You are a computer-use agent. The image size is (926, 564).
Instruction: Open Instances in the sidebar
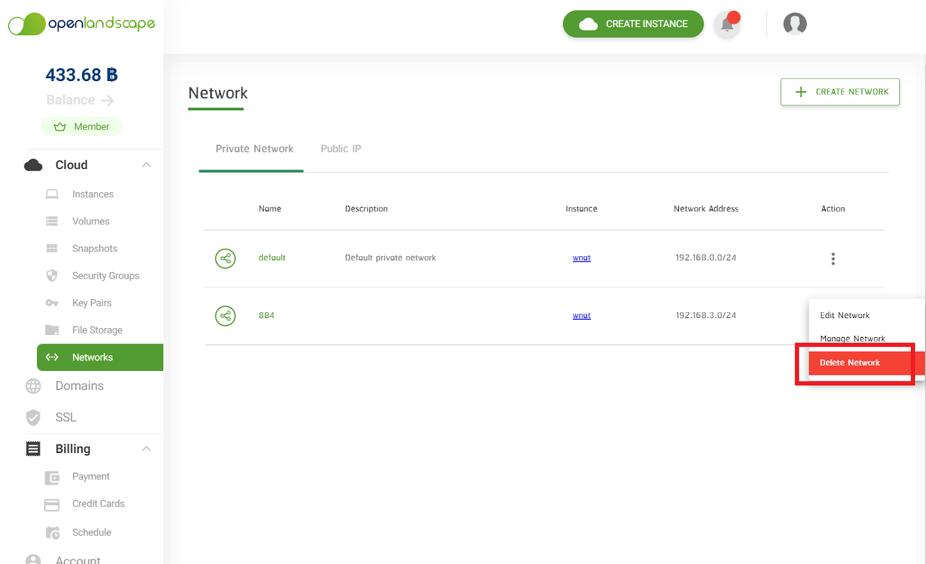click(x=93, y=194)
